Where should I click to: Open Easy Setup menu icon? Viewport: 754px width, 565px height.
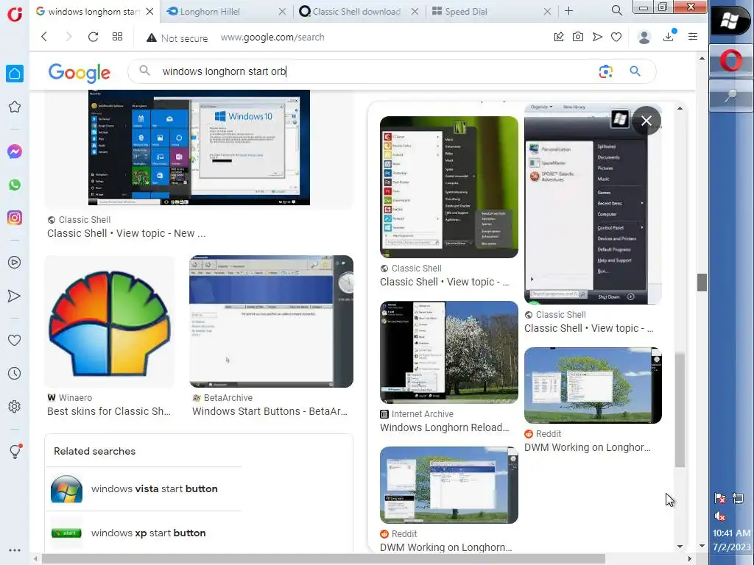coord(693,37)
